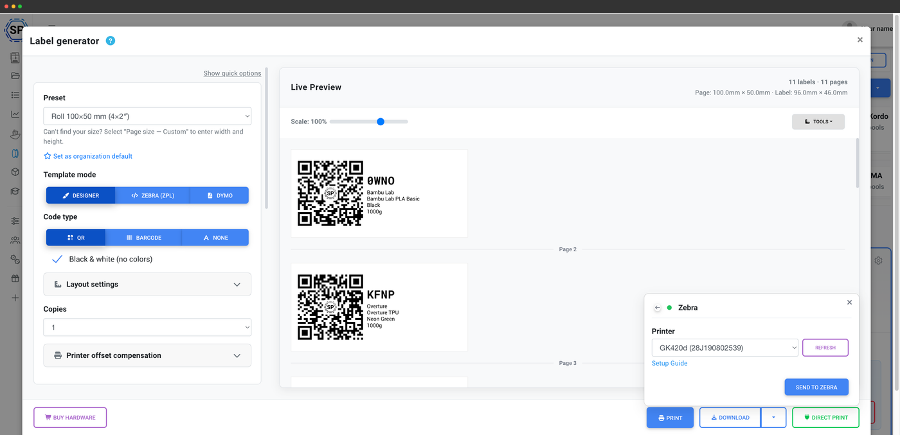Open the download options caret dropdown
The width and height of the screenshot is (900, 435).
tap(773, 418)
